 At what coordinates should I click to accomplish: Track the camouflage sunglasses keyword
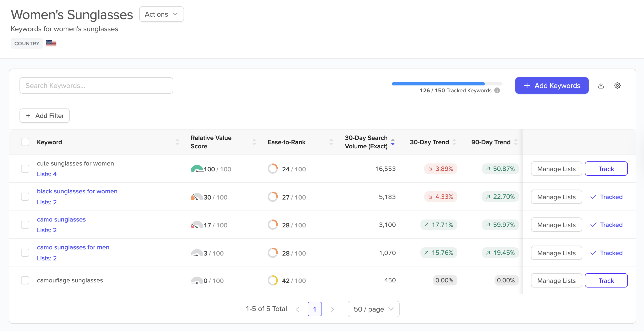coord(606,281)
